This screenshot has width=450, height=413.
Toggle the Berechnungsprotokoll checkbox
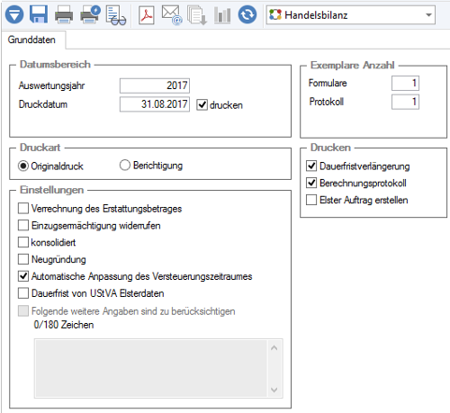click(311, 183)
